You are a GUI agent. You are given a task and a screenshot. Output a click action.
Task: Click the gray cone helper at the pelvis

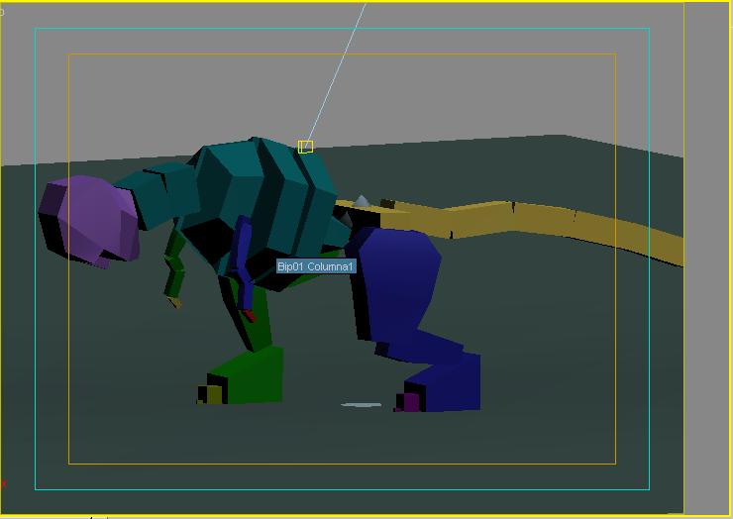[x=362, y=201]
